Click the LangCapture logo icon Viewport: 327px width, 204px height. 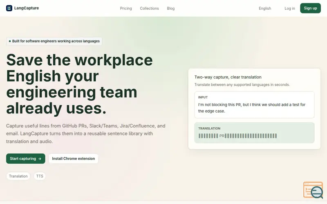coord(9,8)
